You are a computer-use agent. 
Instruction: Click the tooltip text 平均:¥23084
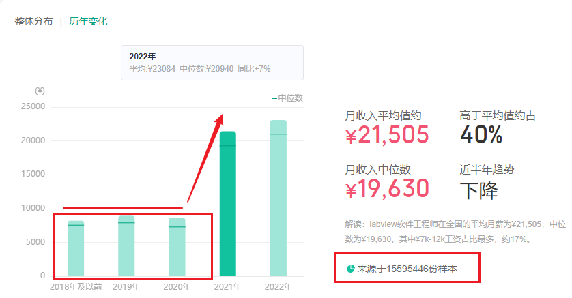click(152, 69)
